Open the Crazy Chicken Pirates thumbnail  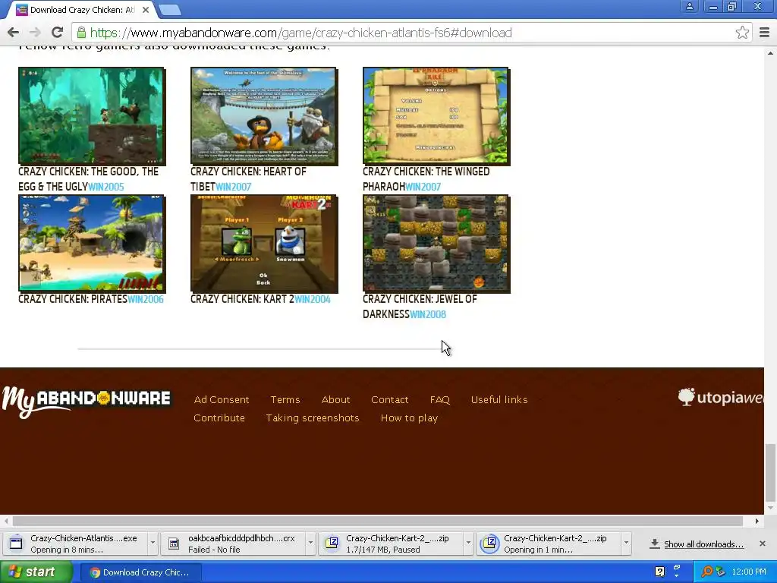(92, 243)
